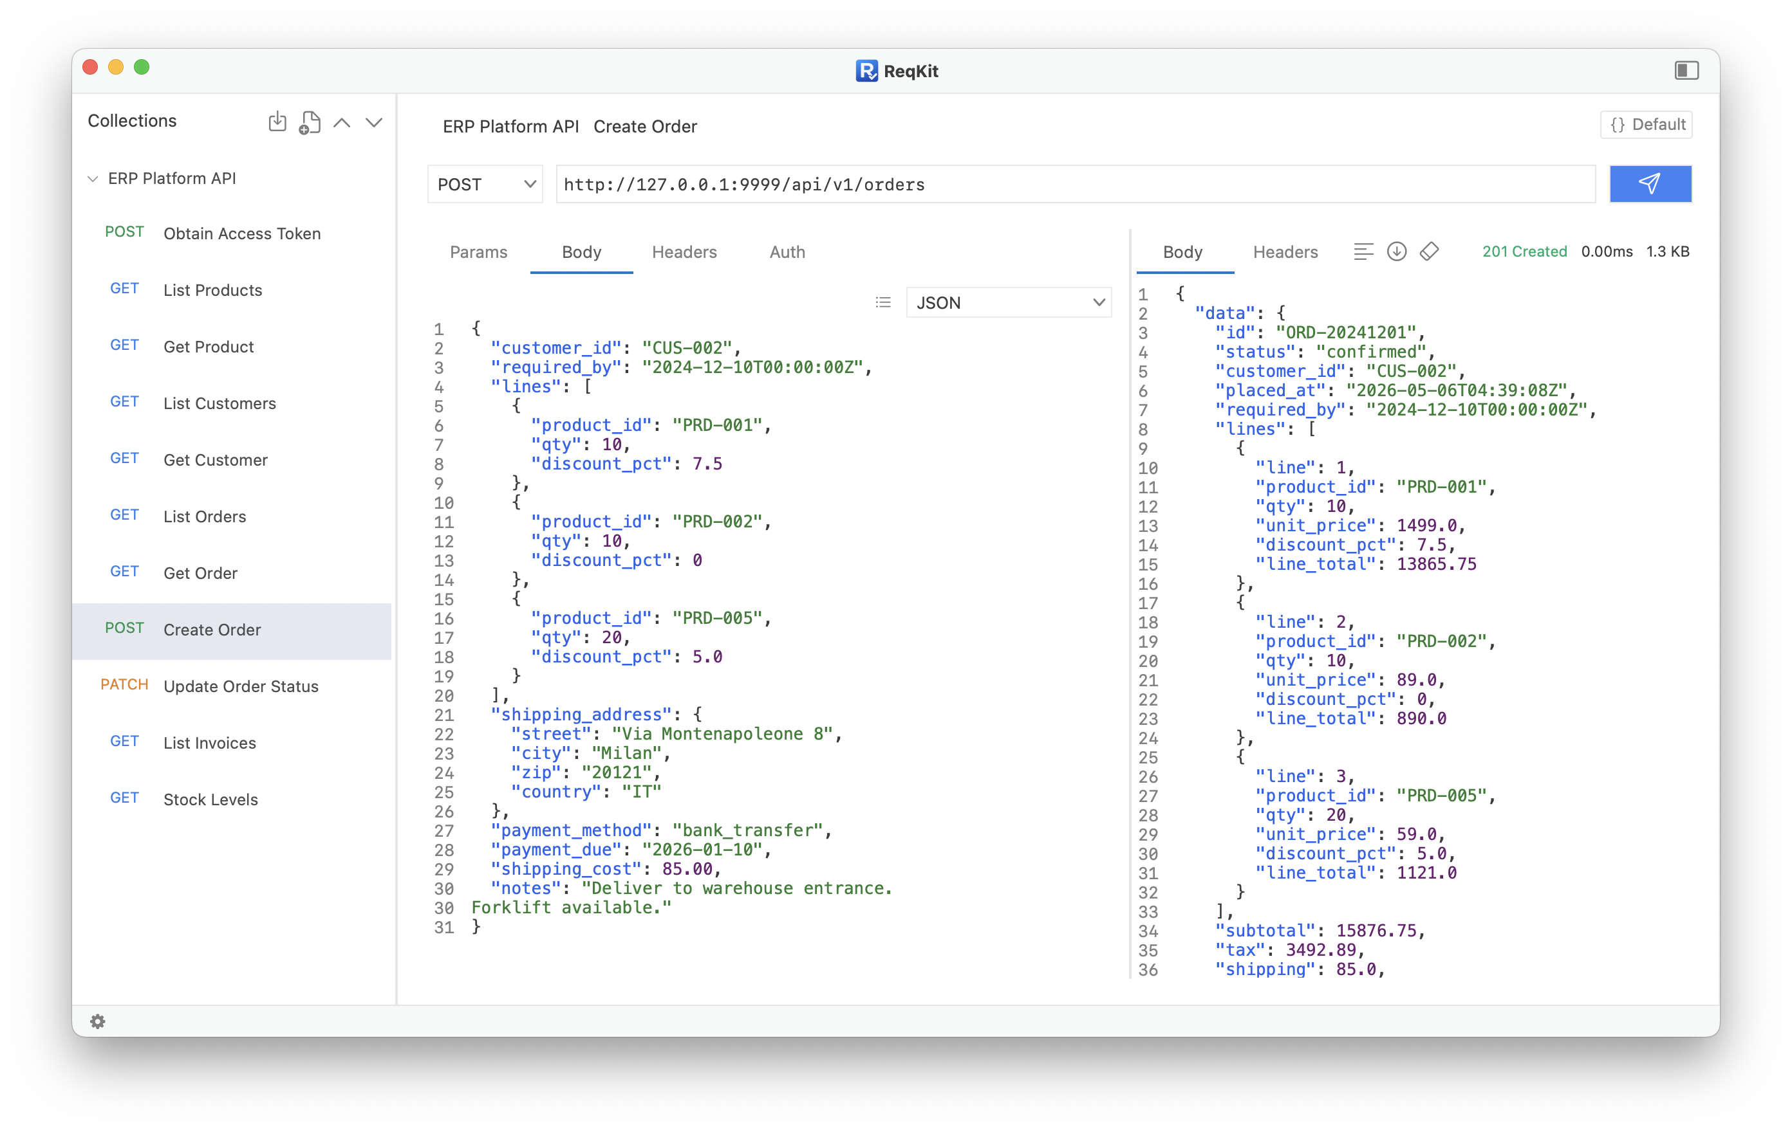This screenshot has width=1792, height=1132.
Task: Click the 201 Created status label
Action: pos(1524,251)
